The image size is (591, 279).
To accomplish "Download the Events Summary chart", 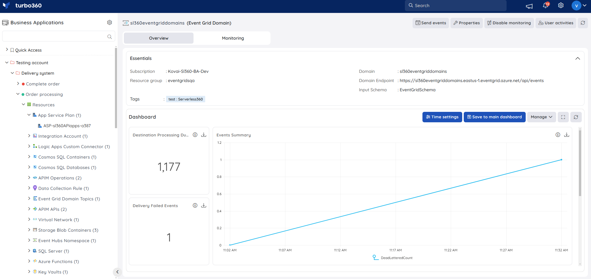I will pos(567,135).
